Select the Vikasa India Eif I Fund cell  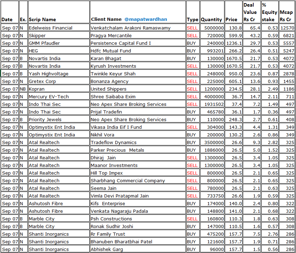pyautogui.click(x=138, y=127)
